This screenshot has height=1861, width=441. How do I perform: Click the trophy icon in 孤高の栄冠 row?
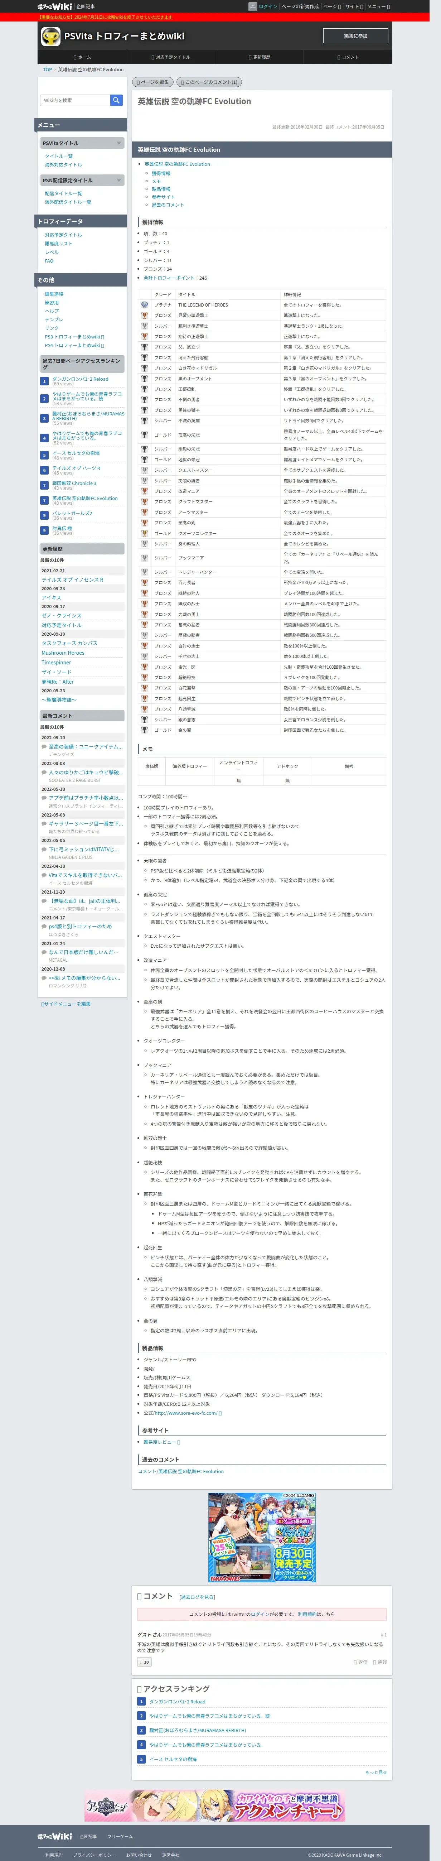click(144, 435)
